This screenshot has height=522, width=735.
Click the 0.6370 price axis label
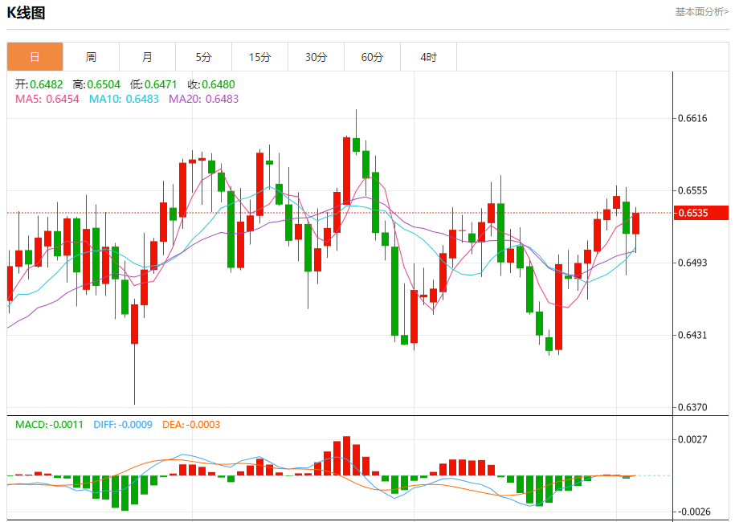pyautogui.click(x=692, y=407)
